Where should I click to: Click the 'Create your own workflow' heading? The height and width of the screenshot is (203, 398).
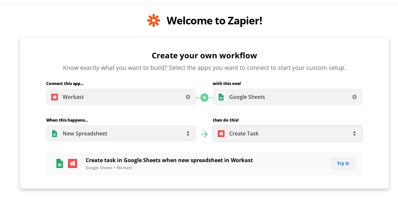pos(204,55)
